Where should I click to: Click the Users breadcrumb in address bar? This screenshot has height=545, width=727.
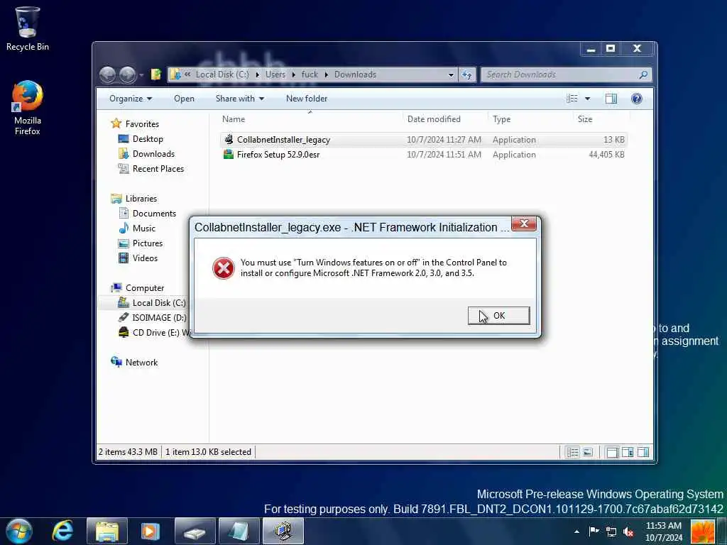(275, 75)
